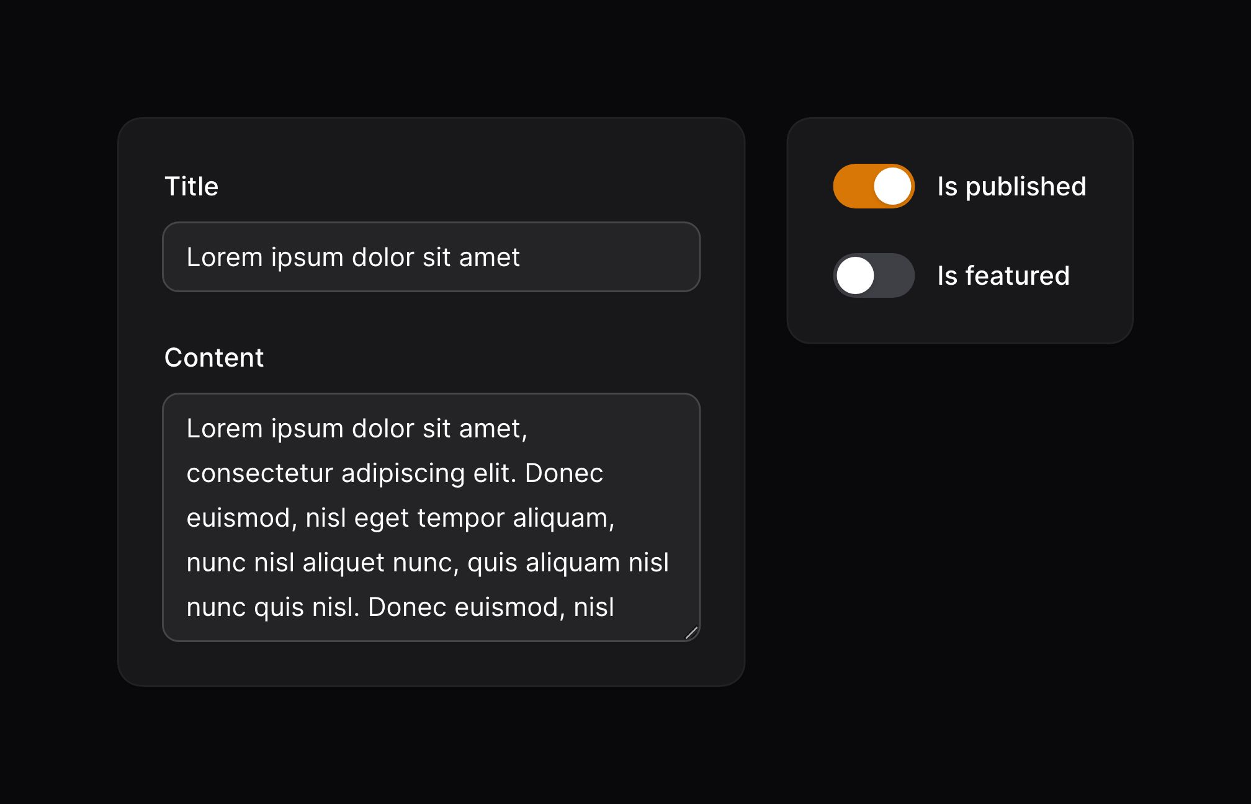1251x804 pixels.
Task: Click the "Is published" label text
Action: pyautogui.click(x=1011, y=186)
